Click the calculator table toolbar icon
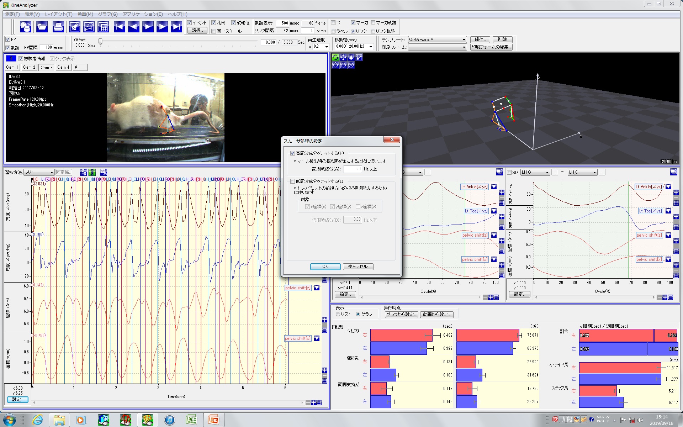The image size is (683, 427). pos(103,27)
